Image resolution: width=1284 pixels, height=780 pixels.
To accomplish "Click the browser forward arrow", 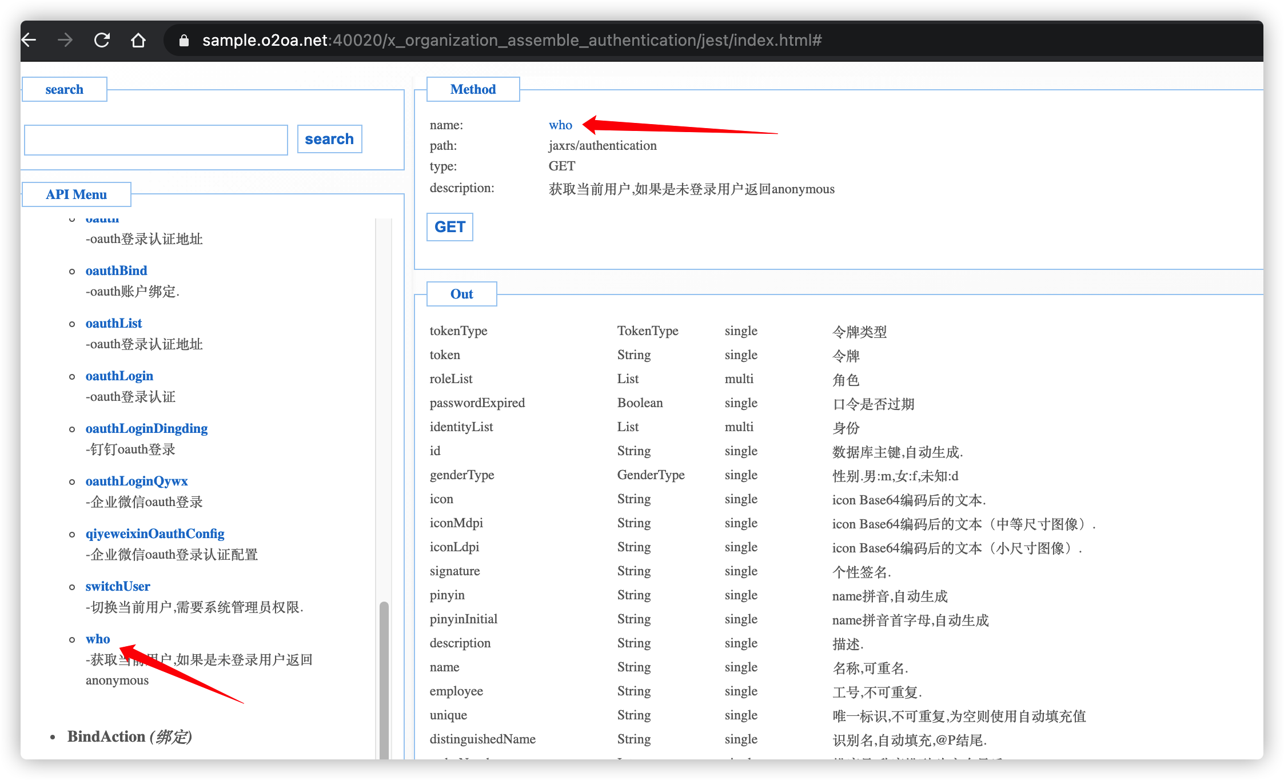I will pyautogui.click(x=65, y=40).
